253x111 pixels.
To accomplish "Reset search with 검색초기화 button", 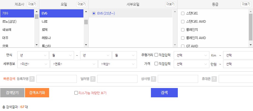I will point(37,93).
